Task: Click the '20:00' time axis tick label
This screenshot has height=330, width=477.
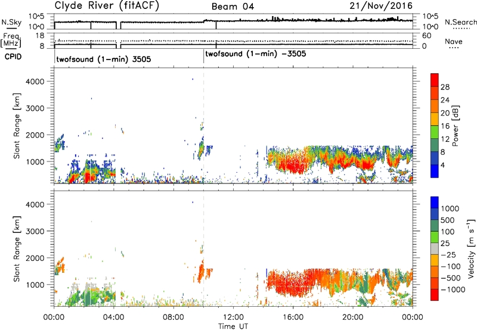Action: click(353, 317)
